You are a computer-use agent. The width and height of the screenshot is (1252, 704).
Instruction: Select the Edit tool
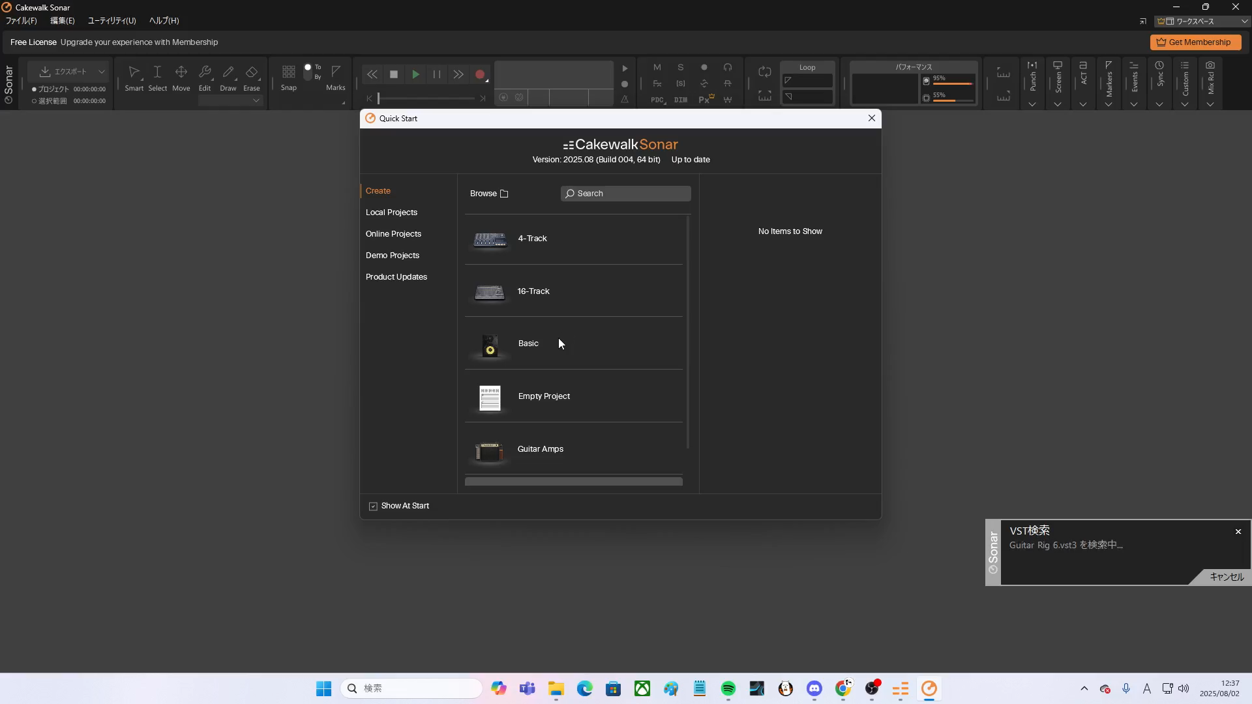(x=205, y=78)
